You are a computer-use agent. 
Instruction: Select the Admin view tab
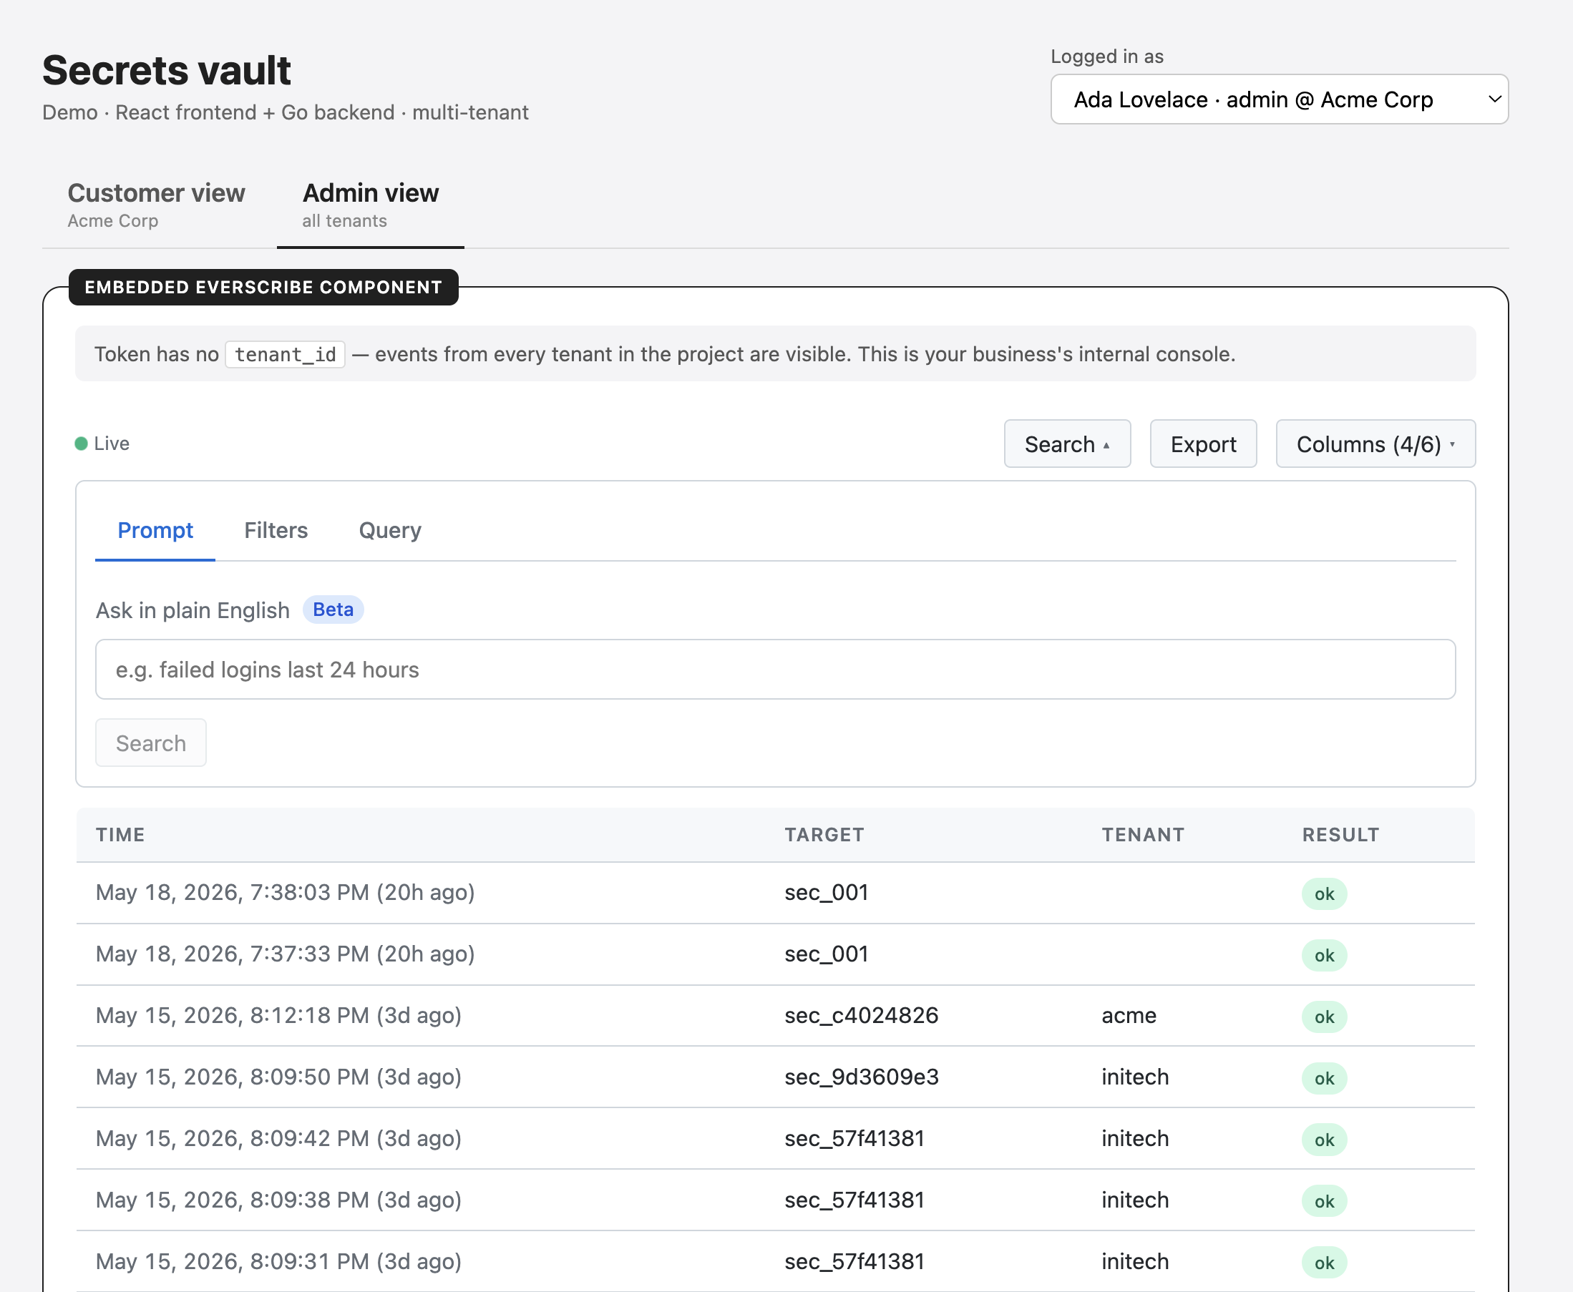point(371,205)
